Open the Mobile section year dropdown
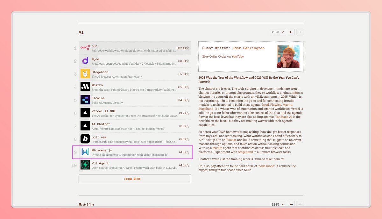Screen dimensions: 382x219 [278, 204]
